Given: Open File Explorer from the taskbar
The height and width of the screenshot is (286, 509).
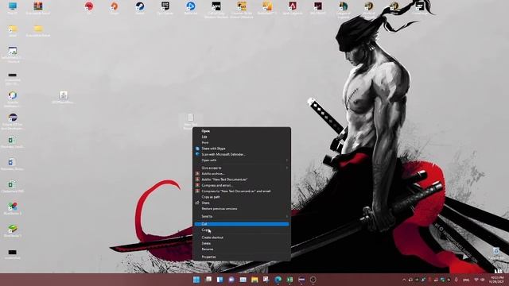Looking at the screenshot, I should coord(254,280).
